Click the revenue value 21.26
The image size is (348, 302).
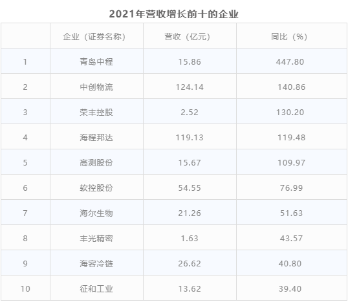pyautogui.click(x=190, y=213)
